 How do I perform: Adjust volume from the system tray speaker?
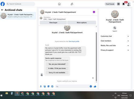click(x=116, y=93)
